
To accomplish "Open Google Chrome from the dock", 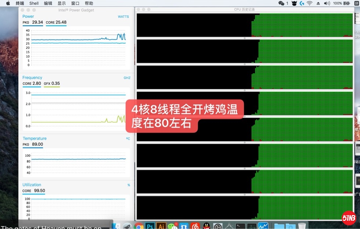I will [x=138, y=226].
